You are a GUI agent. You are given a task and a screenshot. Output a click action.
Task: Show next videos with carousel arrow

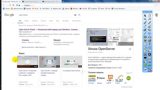(82, 71)
